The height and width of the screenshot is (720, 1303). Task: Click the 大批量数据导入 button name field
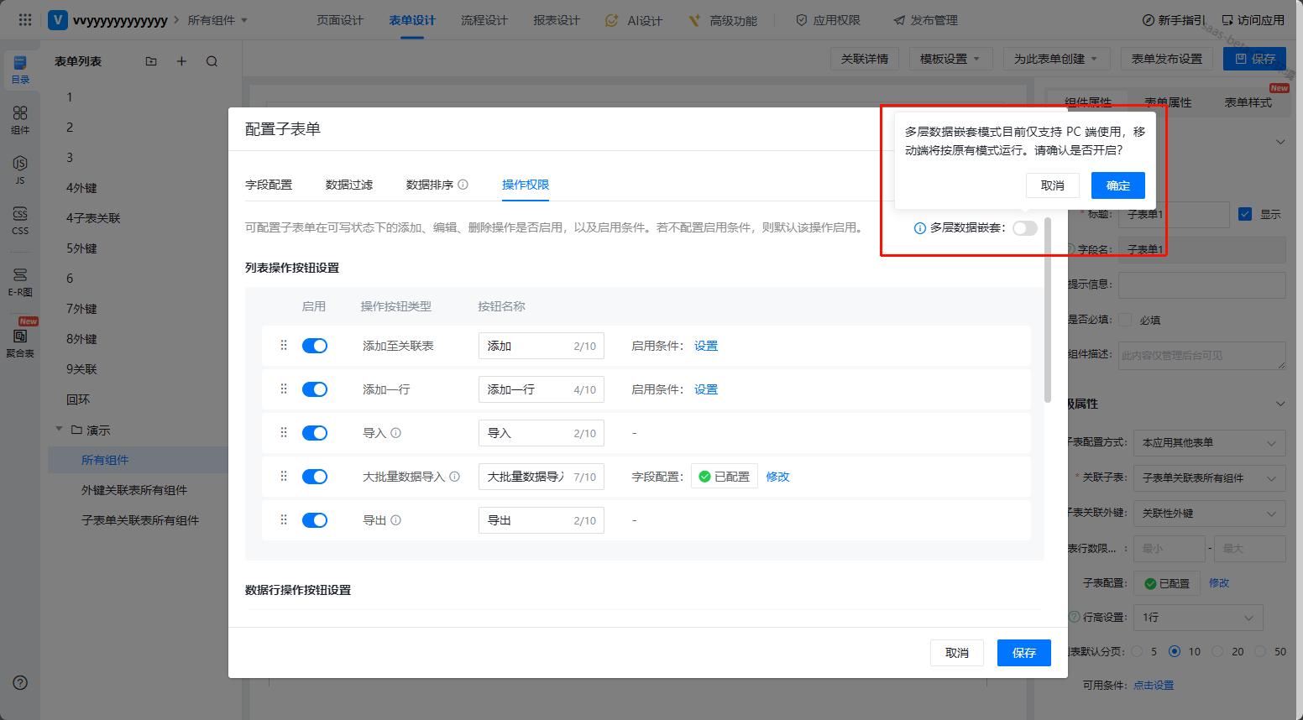[526, 477]
